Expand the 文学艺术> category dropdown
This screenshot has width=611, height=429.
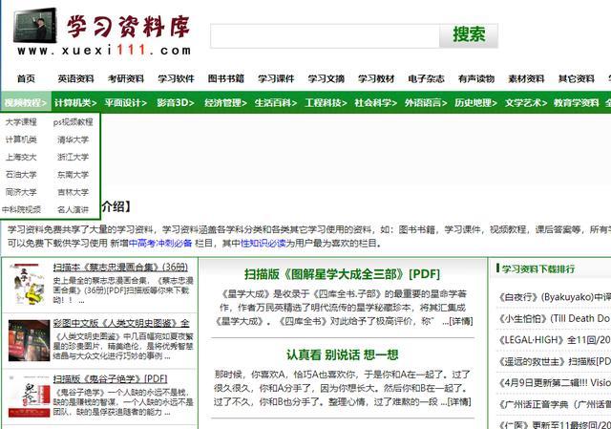pyautogui.click(x=526, y=102)
